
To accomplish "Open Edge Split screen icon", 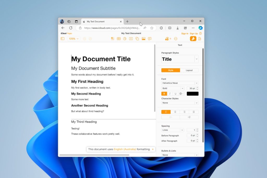I will [170, 28].
